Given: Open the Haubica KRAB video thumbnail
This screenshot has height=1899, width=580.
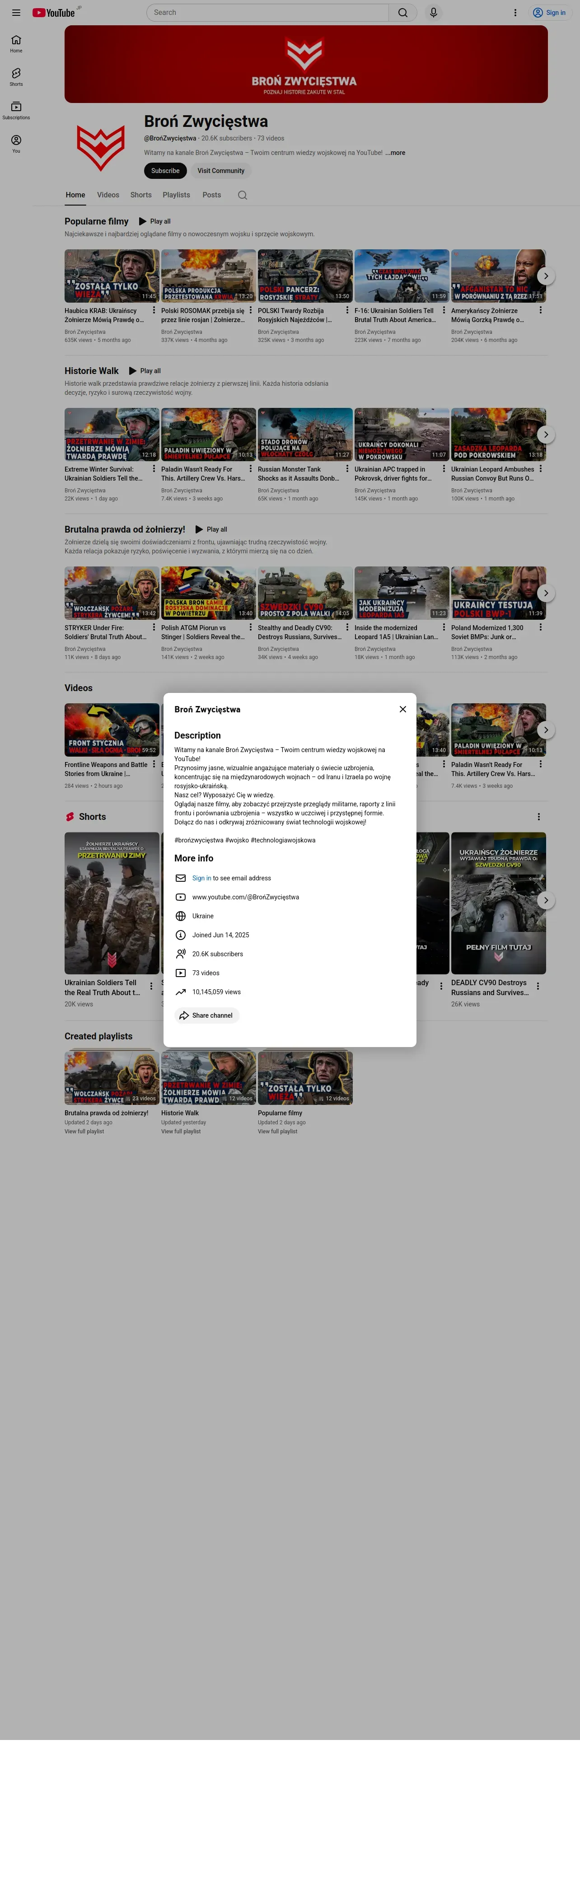Looking at the screenshot, I should click(111, 276).
